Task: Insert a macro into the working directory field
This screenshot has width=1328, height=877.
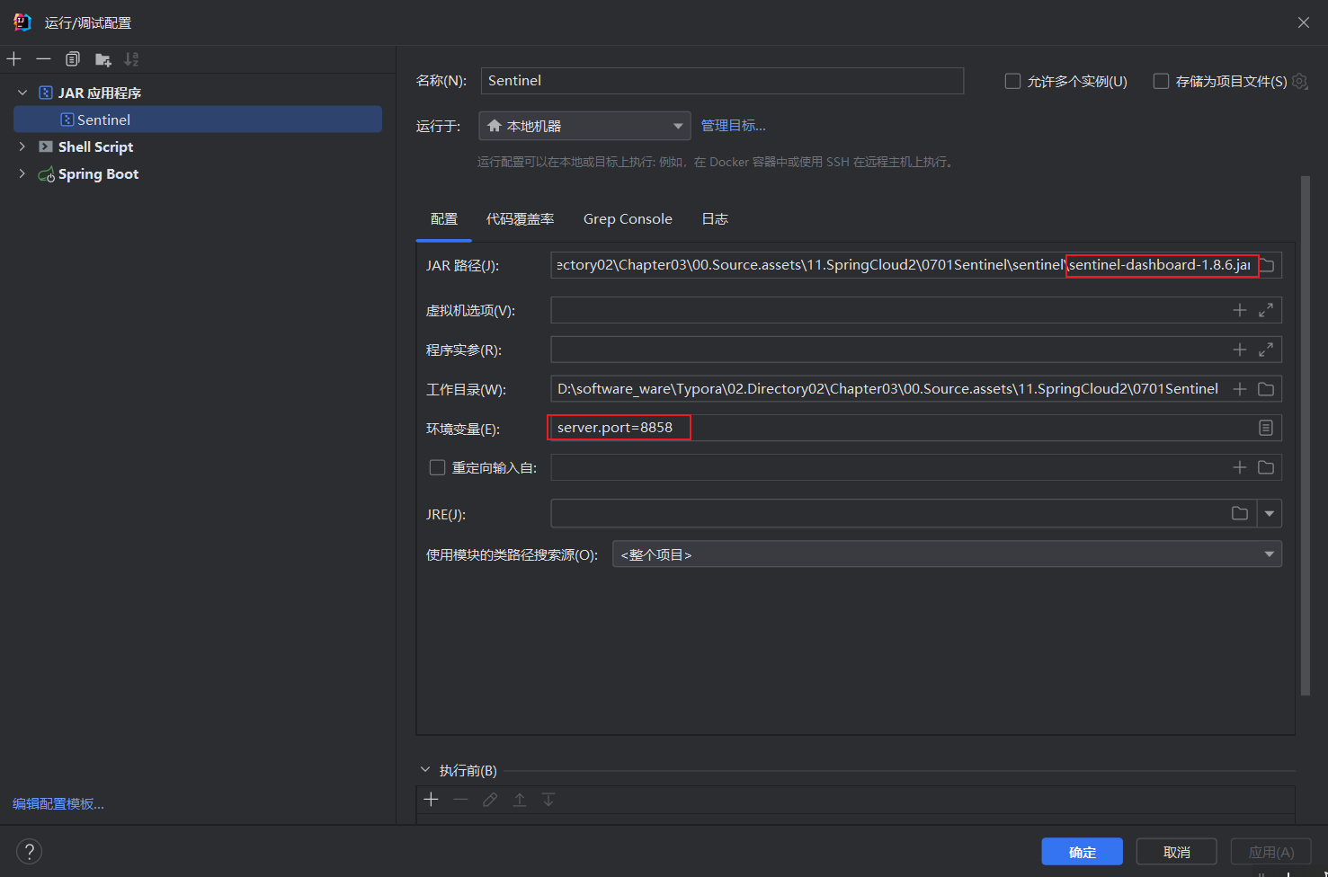Action: coord(1240,389)
